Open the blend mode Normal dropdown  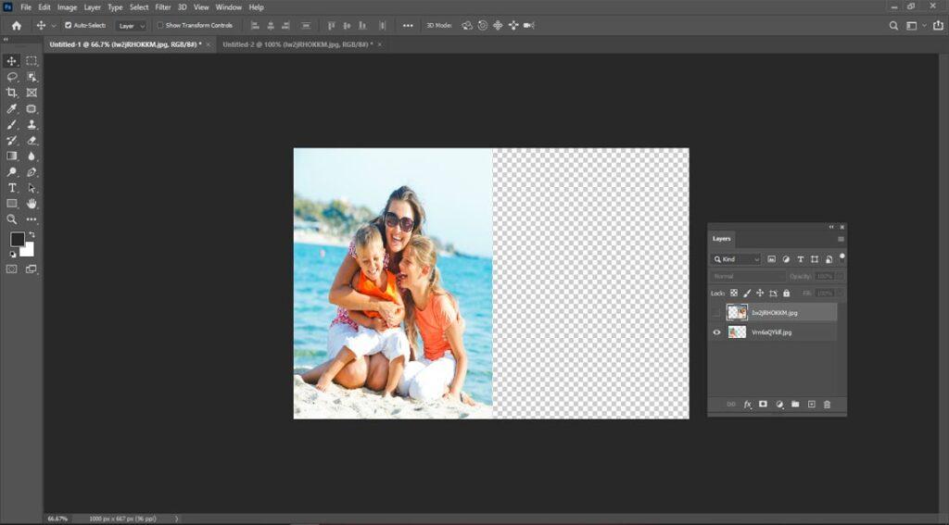coord(748,277)
